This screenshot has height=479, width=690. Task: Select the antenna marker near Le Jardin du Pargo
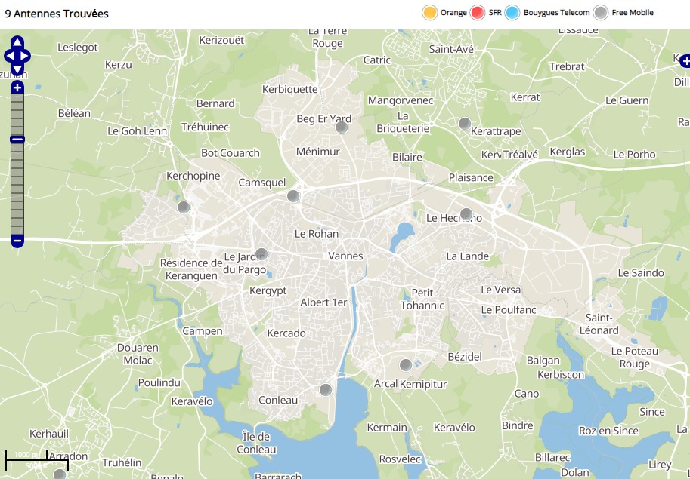[261, 254]
